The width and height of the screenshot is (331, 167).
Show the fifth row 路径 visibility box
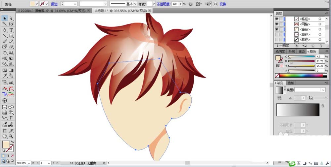(277, 40)
